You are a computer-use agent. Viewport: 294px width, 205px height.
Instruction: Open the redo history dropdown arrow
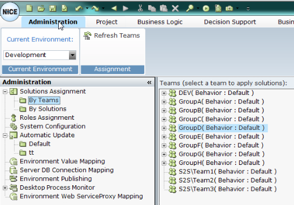[103, 8]
